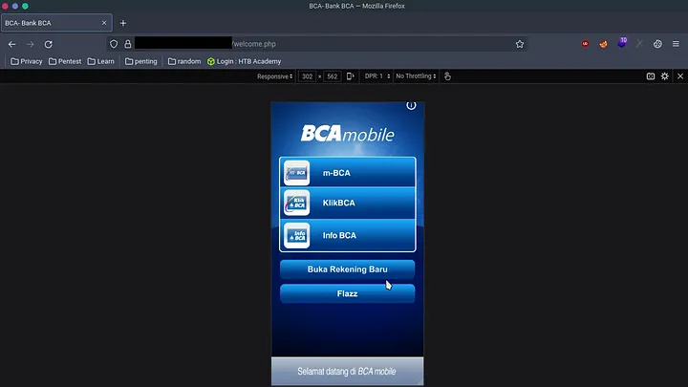Open the Learn bookmarks folder
The width and height of the screenshot is (688, 387).
click(101, 61)
